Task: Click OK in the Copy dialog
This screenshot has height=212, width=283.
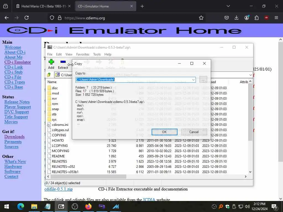Action: [164, 132]
